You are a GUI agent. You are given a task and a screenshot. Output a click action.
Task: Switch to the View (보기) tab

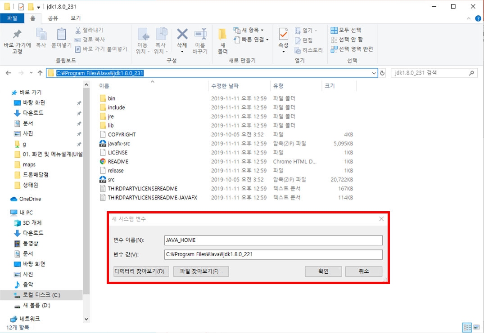coord(75,18)
